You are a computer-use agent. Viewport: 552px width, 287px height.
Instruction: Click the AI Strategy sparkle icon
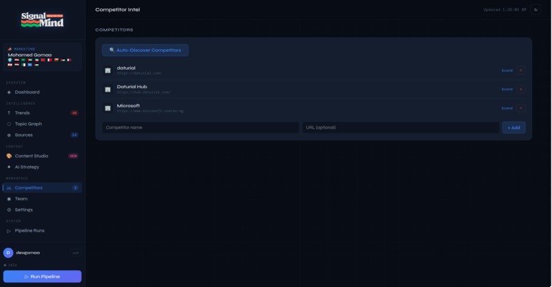(9, 167)
